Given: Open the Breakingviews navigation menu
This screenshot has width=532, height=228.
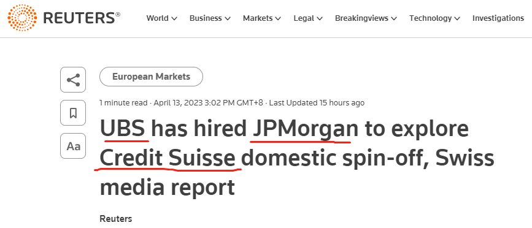Looking at the screenshot, I should coord(366,18).
